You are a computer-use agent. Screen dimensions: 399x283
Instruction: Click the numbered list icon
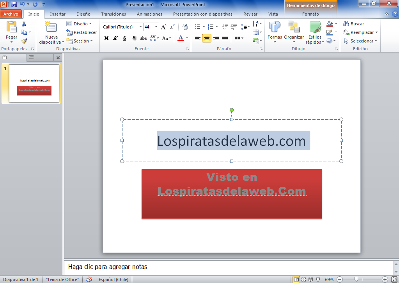point(211,27)
